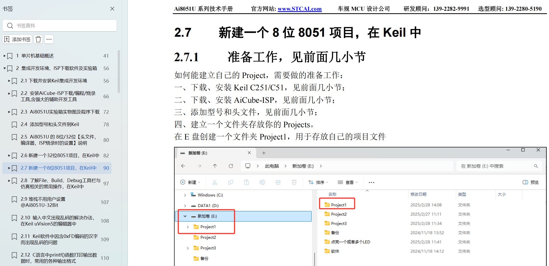Select Project2 in the Explorer navigation tree
The width and height of the screenshot is (549, 266).
pyautogui.click(x=205, y=237)
